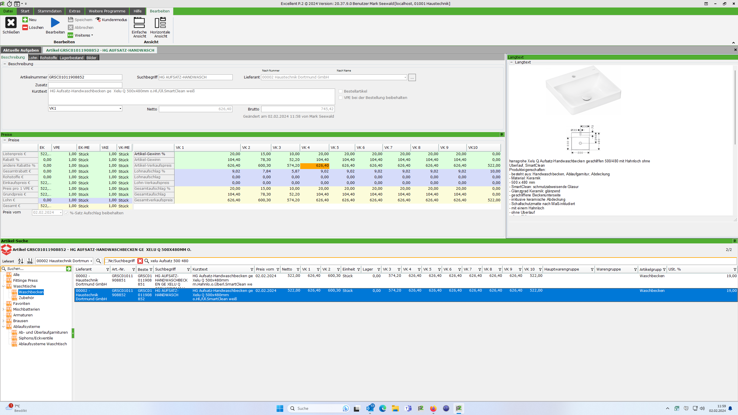Collapse the Preise section

coord(5,140)
